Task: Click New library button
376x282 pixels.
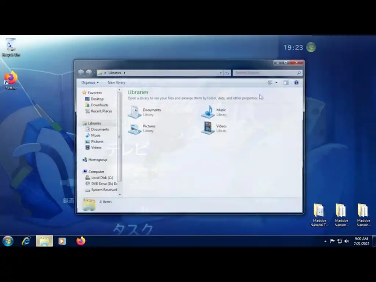Action: pyautogui.click(x=116, y=83)
